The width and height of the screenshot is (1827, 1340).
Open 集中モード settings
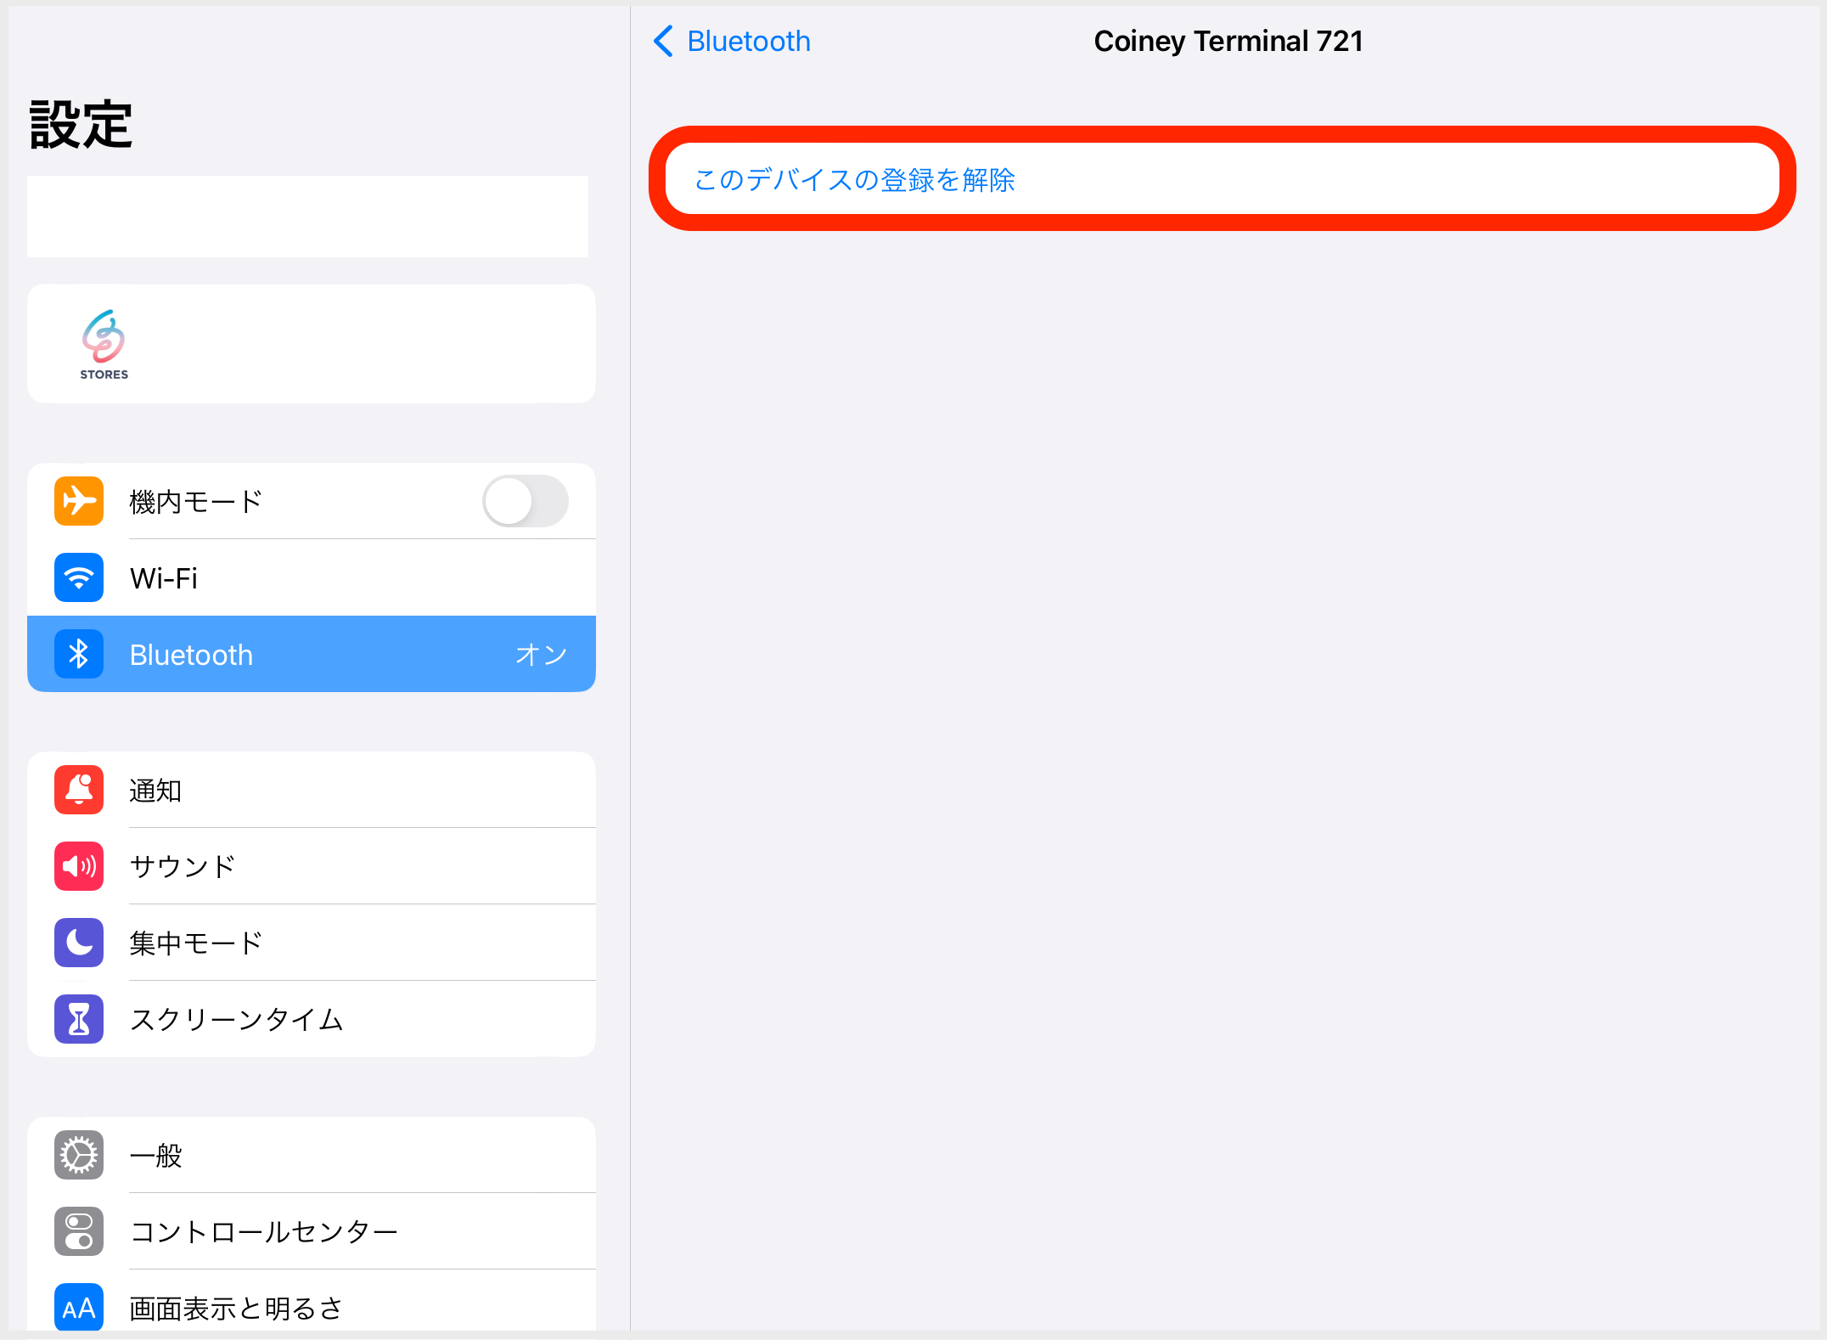click(x=312, y=943)
